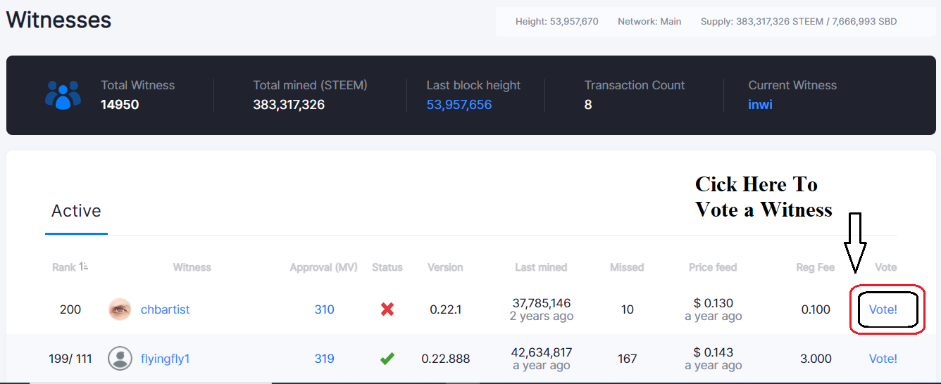Click the Approval (MV) column header
Viewport: 941px width, 384px height.
pos(324,267)
